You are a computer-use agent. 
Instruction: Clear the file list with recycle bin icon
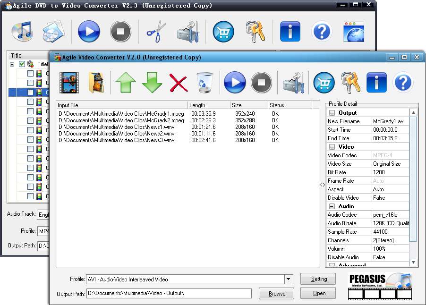click(x=204, y=82)
